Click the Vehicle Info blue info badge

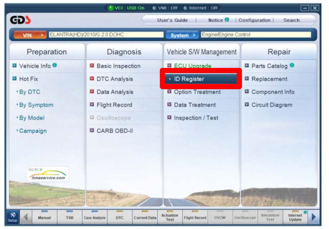[55, 65]
